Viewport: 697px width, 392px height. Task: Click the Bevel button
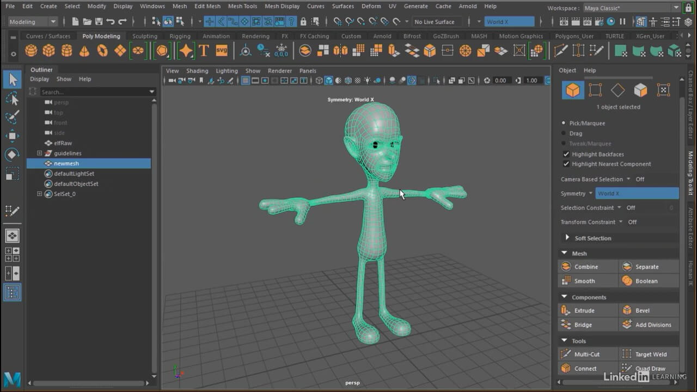click(643, 310)
